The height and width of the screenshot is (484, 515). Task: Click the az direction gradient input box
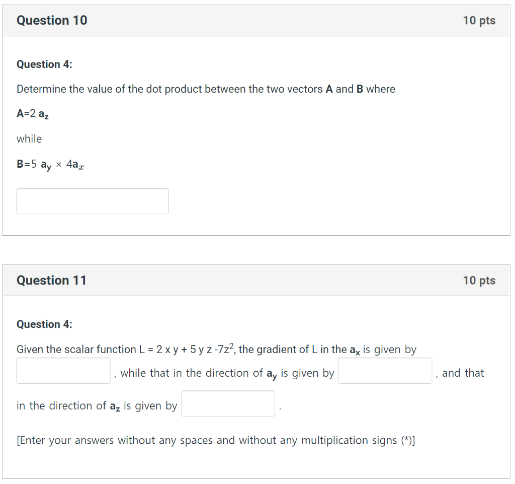(x=228, y=403)
